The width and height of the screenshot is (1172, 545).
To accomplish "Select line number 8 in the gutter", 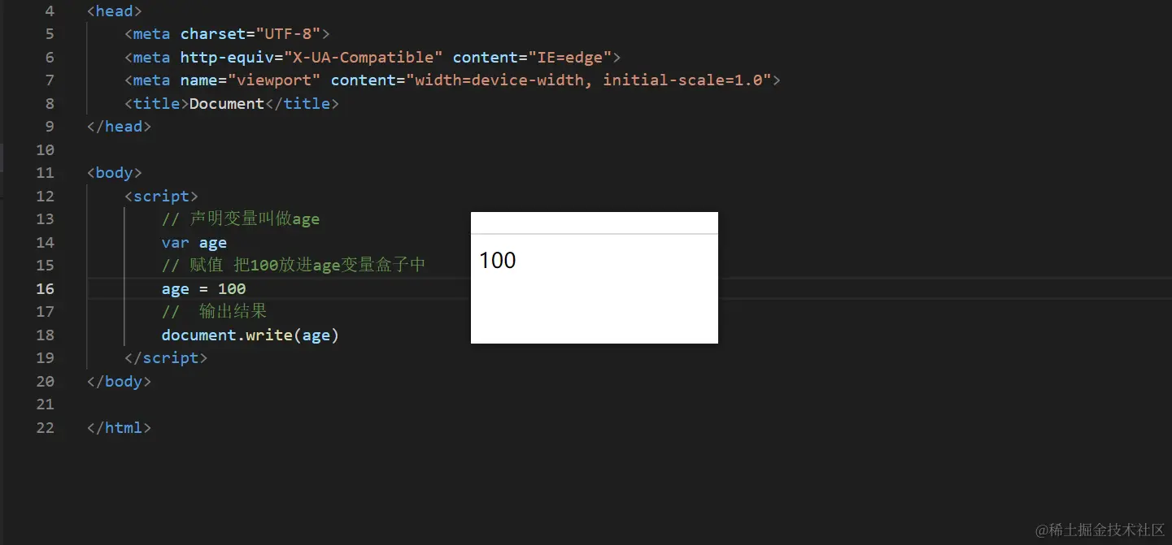I will (x=50, y=103).
